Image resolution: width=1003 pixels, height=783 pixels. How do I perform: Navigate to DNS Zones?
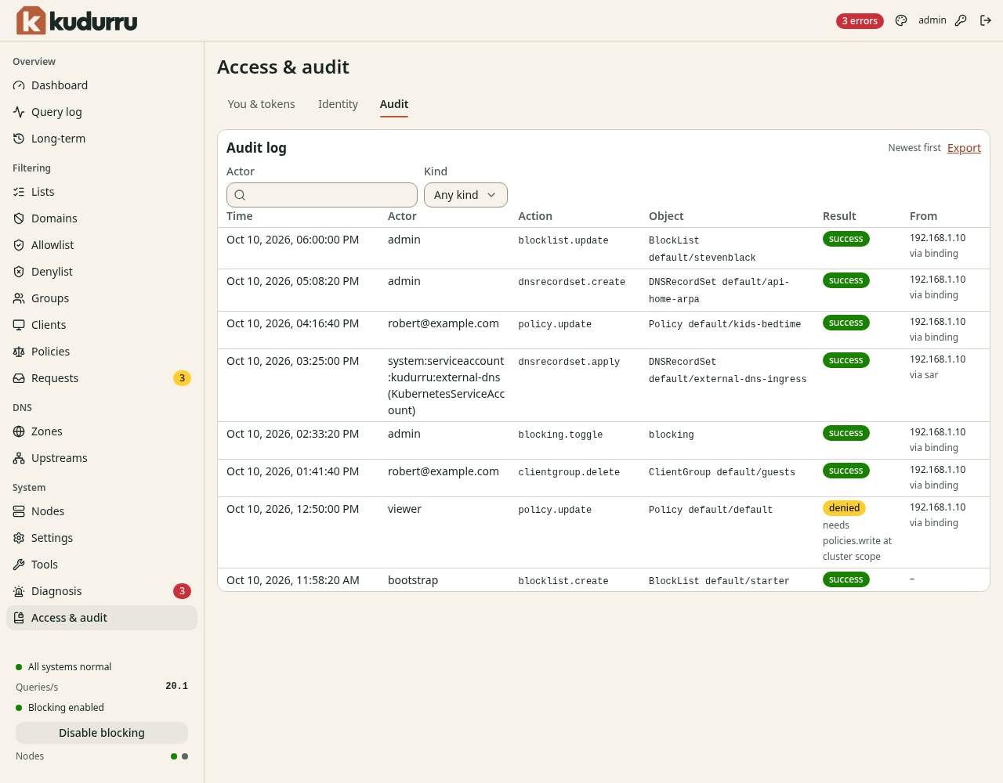click(102, 431)
